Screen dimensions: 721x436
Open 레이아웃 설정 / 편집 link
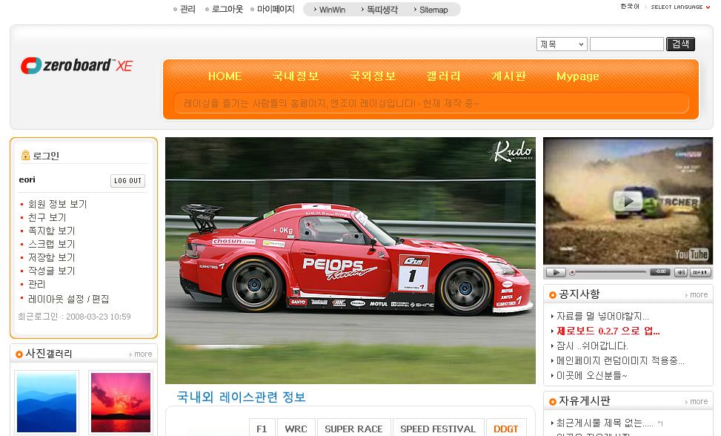68,299
